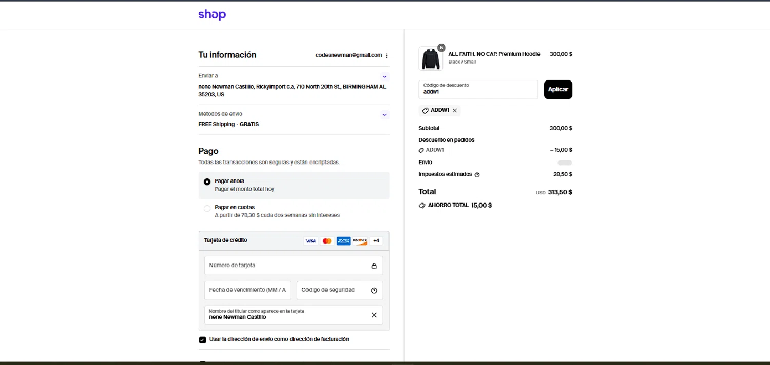Screen dimensions: 770x365
Task: Click the lock icon in card number field
Action: 374,266
